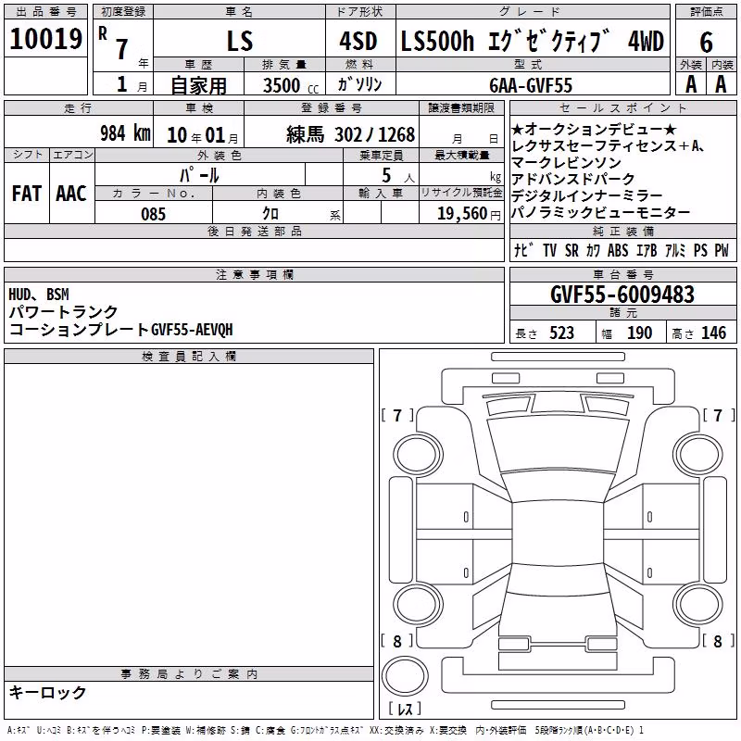The image size is (741, 741).
Task: Click the レクサスセーフティセンス+A line
Action: pyautogui.click(x=608, y=146)
